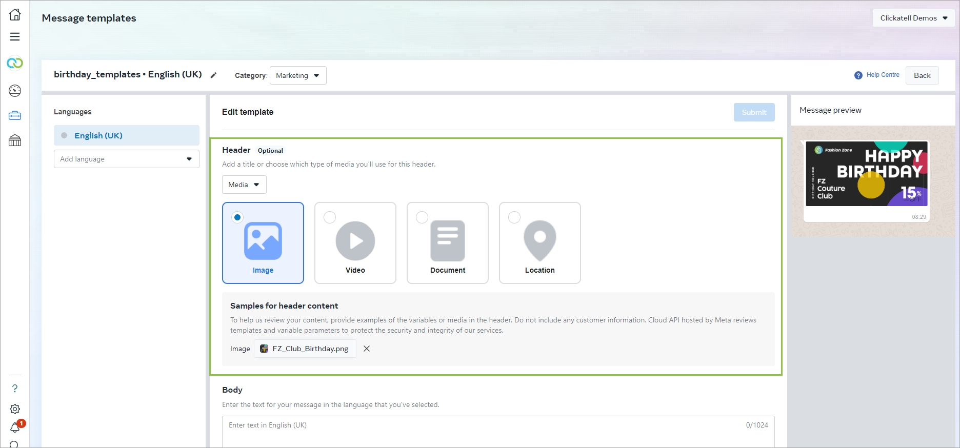Select the Video media radio button
Image resolution: width=960 pixels, height=448 pixels.
coord(330,217)
